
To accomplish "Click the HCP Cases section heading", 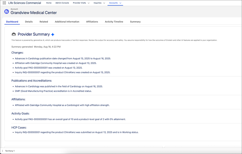I will pyautogui.click(x=19, y=127).
